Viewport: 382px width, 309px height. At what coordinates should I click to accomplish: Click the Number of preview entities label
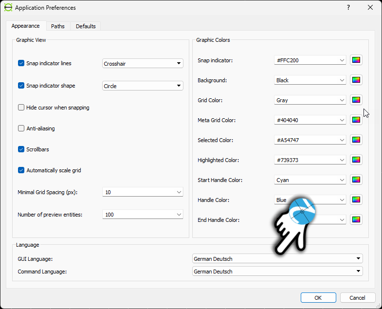click(x=50, y=215)
